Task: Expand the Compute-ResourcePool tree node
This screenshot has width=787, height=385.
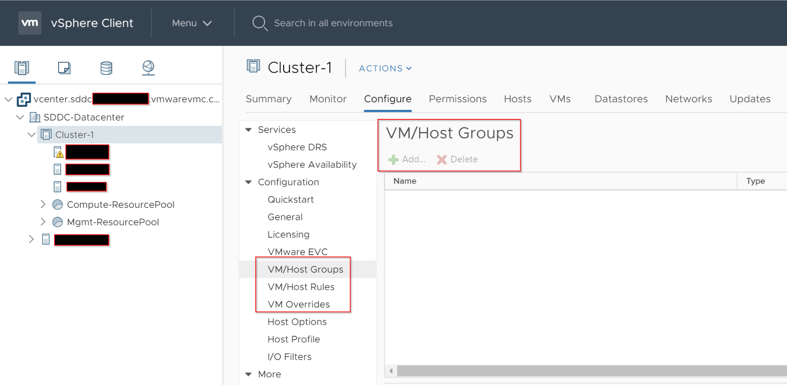Action: (x=43, y=204)
